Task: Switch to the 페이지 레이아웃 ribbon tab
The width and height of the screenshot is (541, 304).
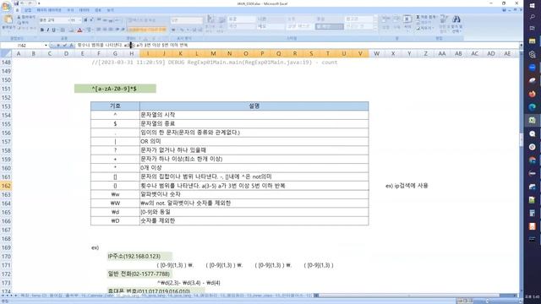Action: (x=49, y=10)
